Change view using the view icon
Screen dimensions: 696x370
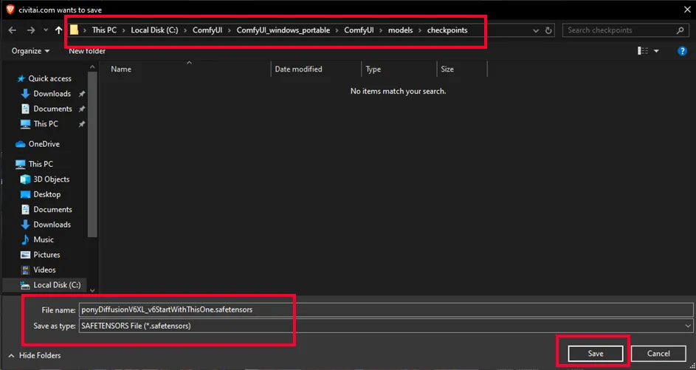[x=643, y=51]
